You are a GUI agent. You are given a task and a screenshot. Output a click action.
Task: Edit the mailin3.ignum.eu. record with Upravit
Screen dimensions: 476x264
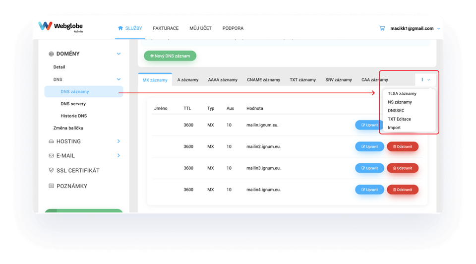click(x=369, y=168)
